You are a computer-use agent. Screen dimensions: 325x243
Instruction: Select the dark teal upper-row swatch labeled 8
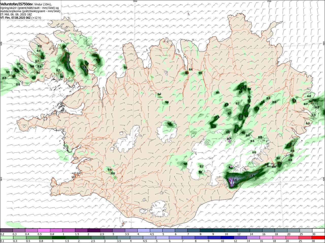point(206,231)
